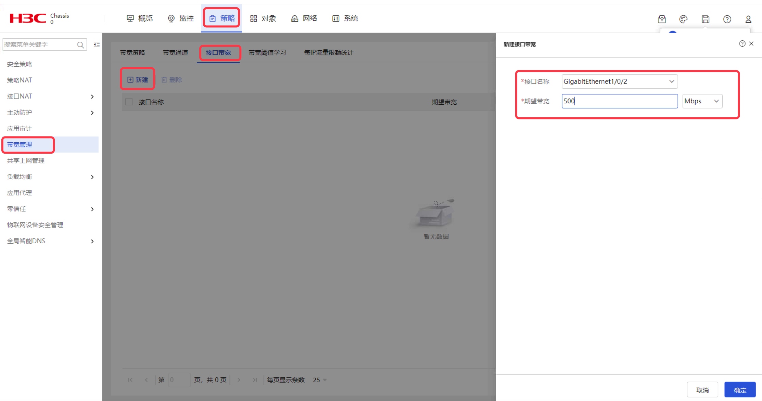Open the Mbps unit dropdown
Viewport: 762px width, 401px height.
(x=702, y=101)
